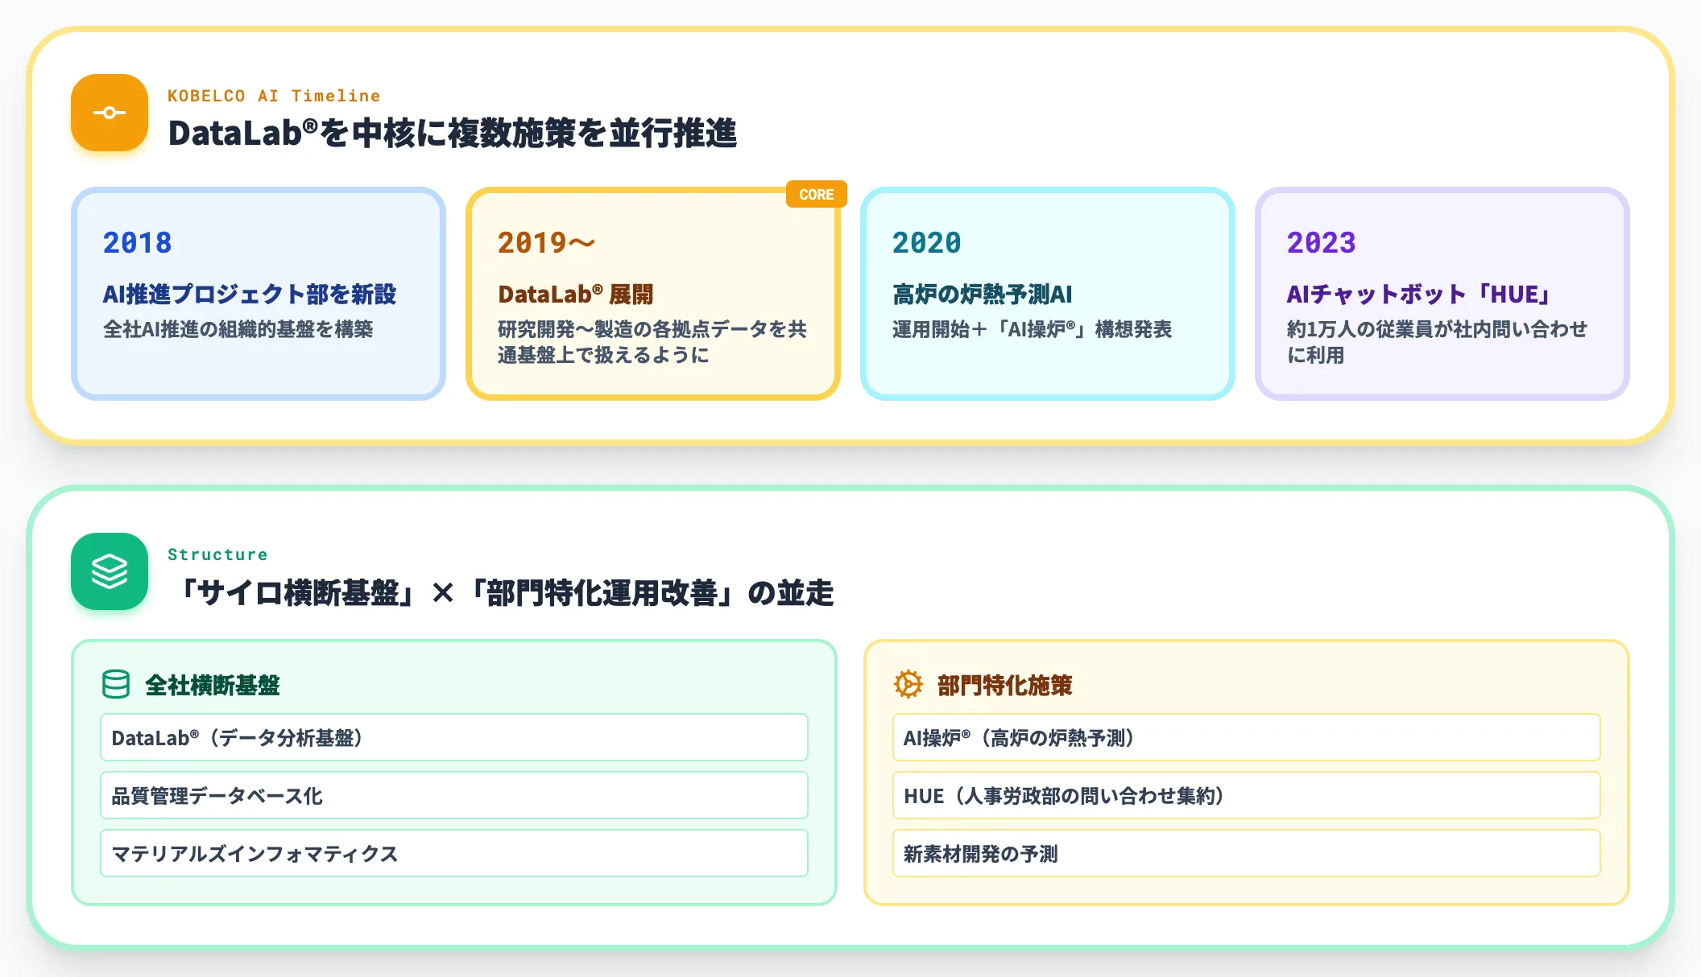Click the Structure label

217,554
